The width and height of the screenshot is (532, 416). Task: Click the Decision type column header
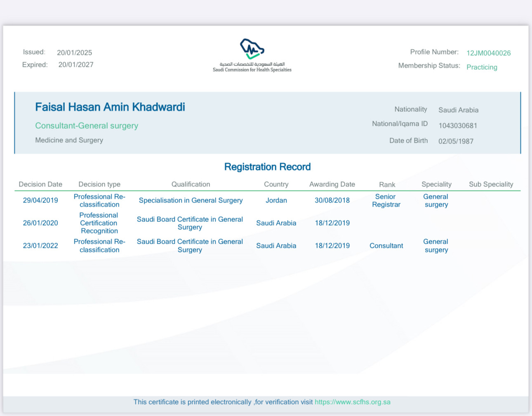(99, 184)
